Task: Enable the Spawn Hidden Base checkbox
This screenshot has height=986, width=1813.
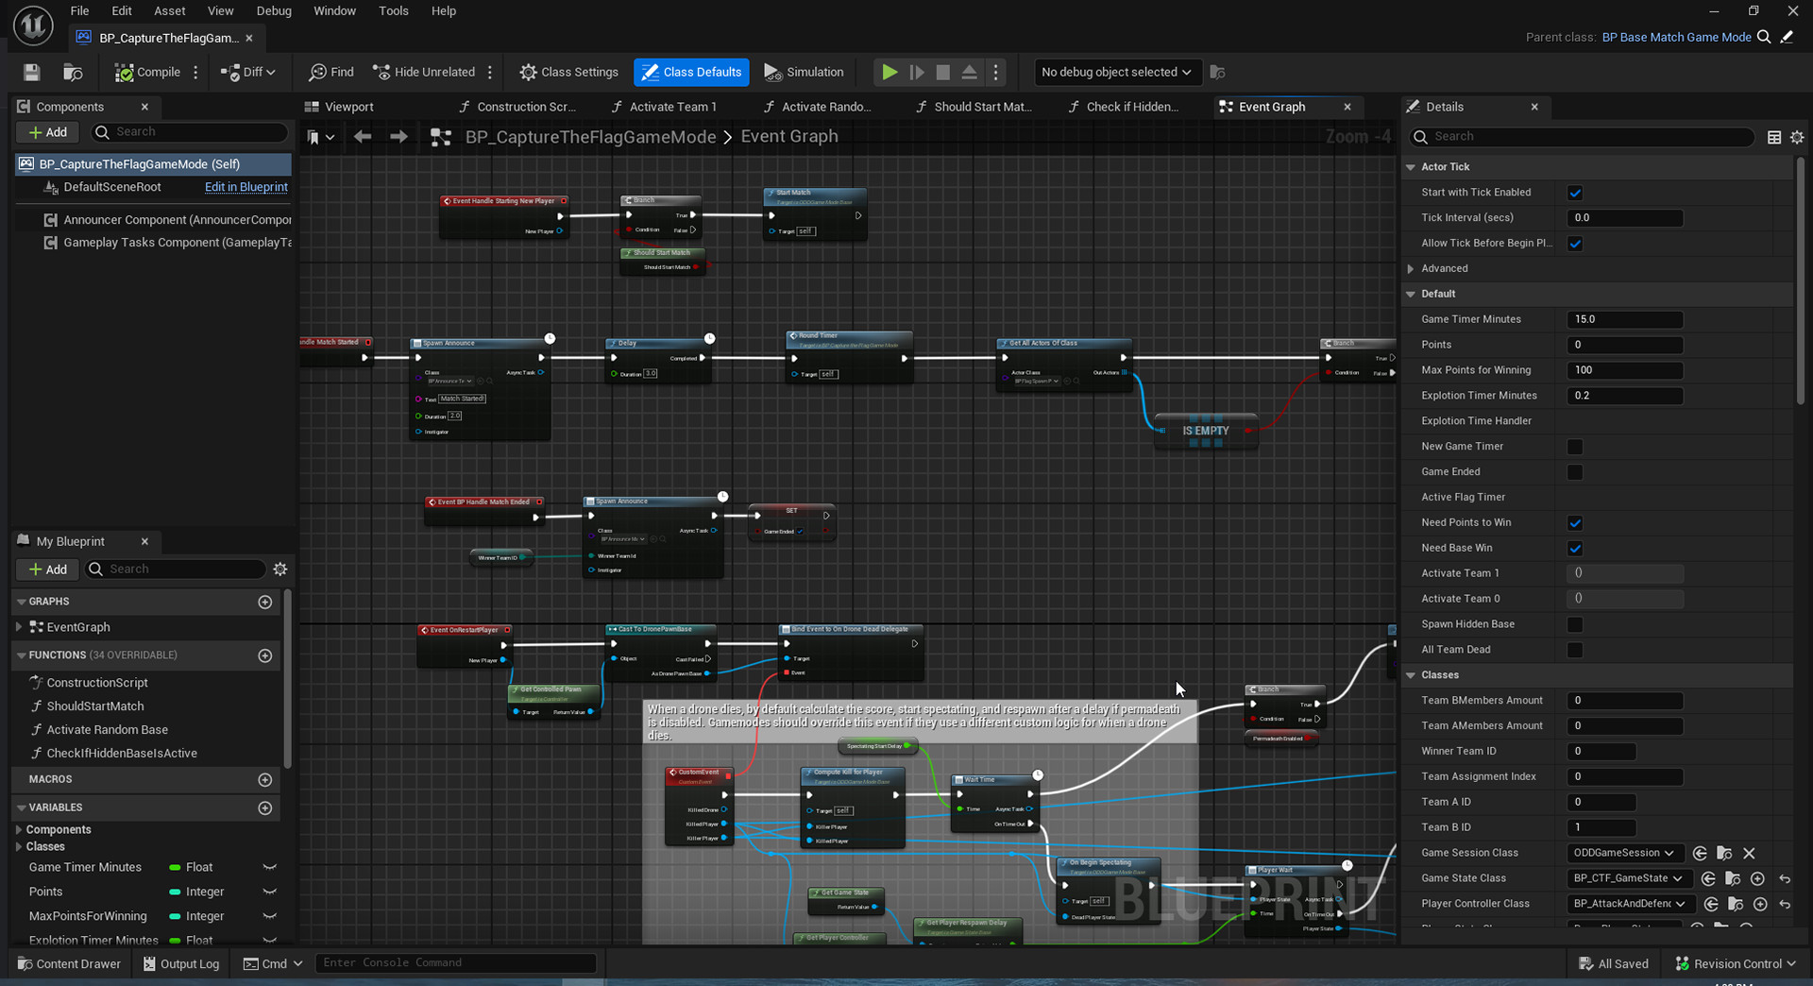Action: [1575, 624]
